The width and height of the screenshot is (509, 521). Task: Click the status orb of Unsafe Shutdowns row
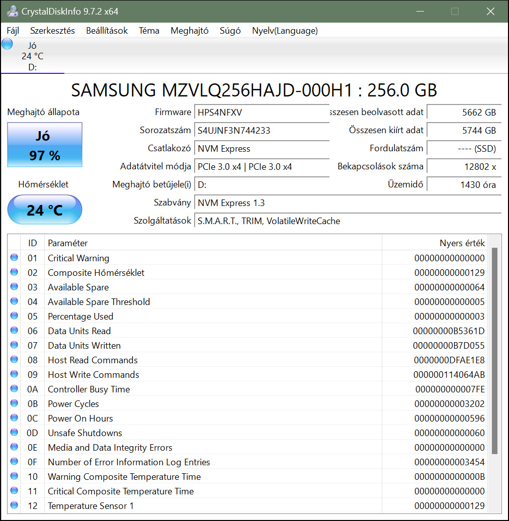click(x=14, y=432)
